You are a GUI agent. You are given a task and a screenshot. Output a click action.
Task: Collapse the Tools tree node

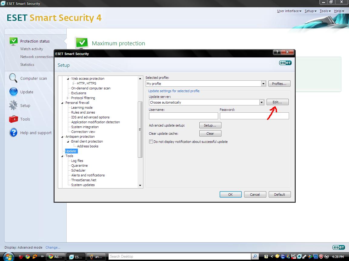[x=62, y=156]
